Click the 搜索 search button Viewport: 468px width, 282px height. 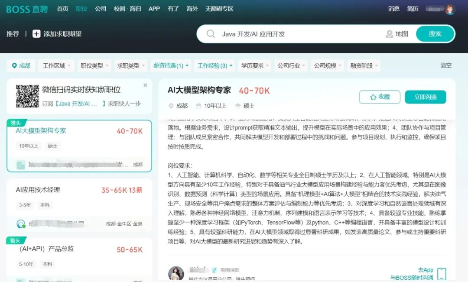435,34
